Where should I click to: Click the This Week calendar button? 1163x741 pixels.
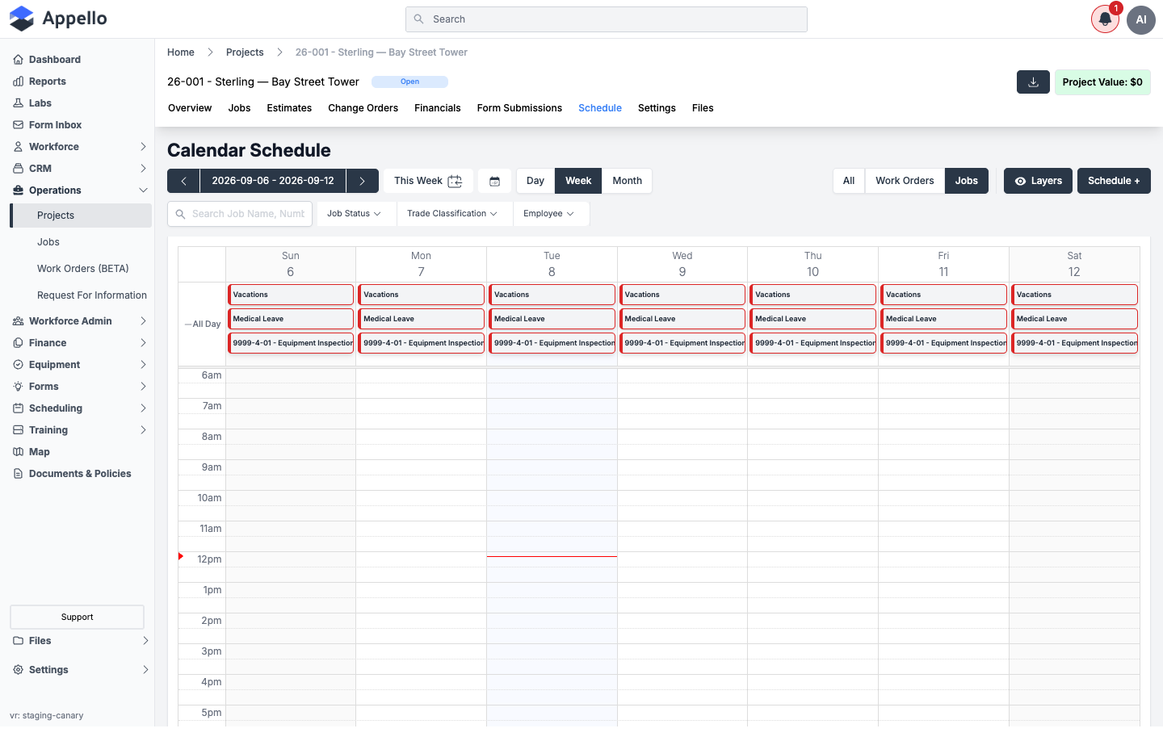click(428, 181)
